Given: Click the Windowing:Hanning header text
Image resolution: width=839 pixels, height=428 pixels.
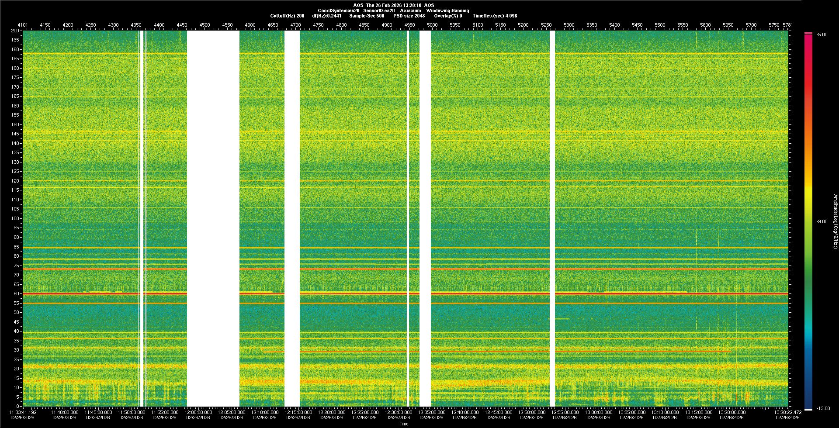Looking at the screenshot, I should (x=447, y=10).
